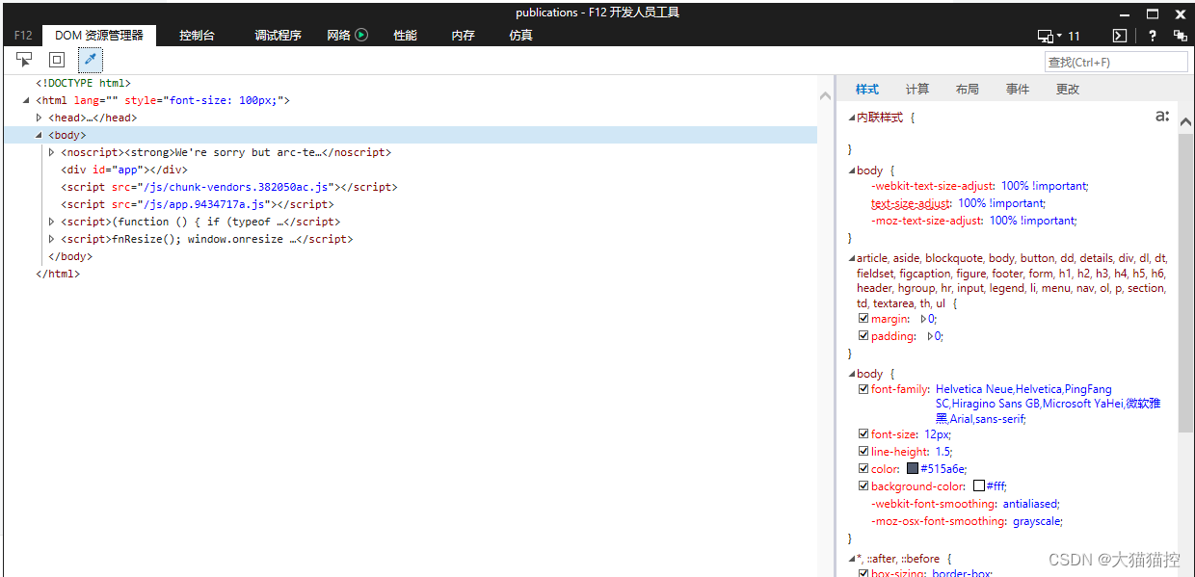Click the network record button
The image size is (1195, 577).
coord(362,35)
